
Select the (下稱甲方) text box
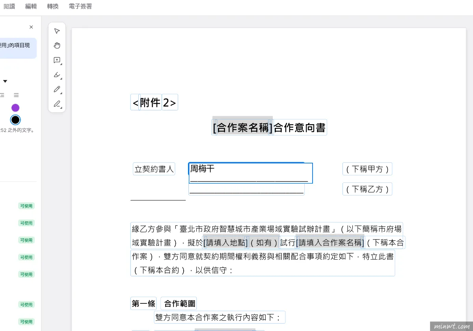[x=367, y=169]
